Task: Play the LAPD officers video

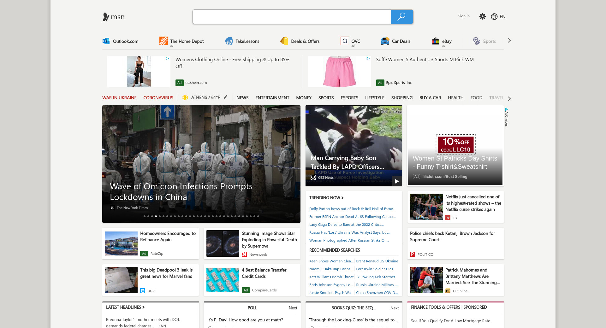Action: pyautogui.click(x=397, y=181)
